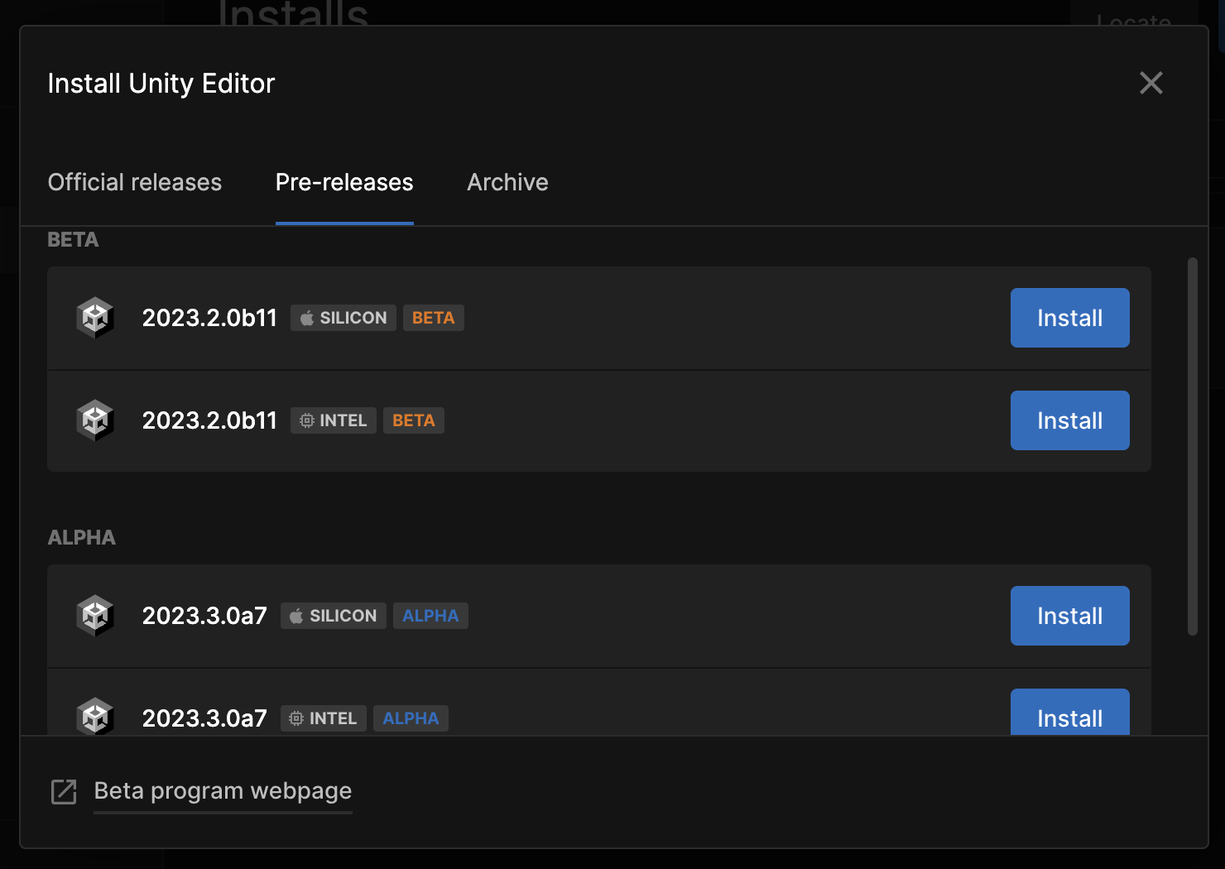Switch to the Official releases tab
Screen dimensions: 1225x869
tap(135, 182)
